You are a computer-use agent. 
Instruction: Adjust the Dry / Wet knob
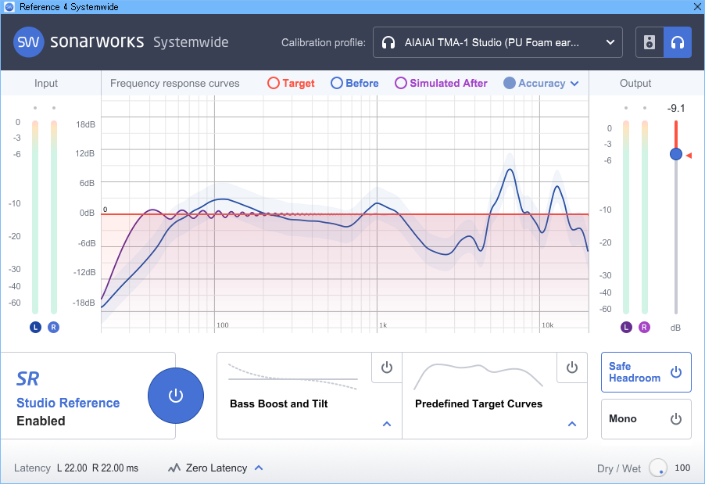tap(658, 468)
